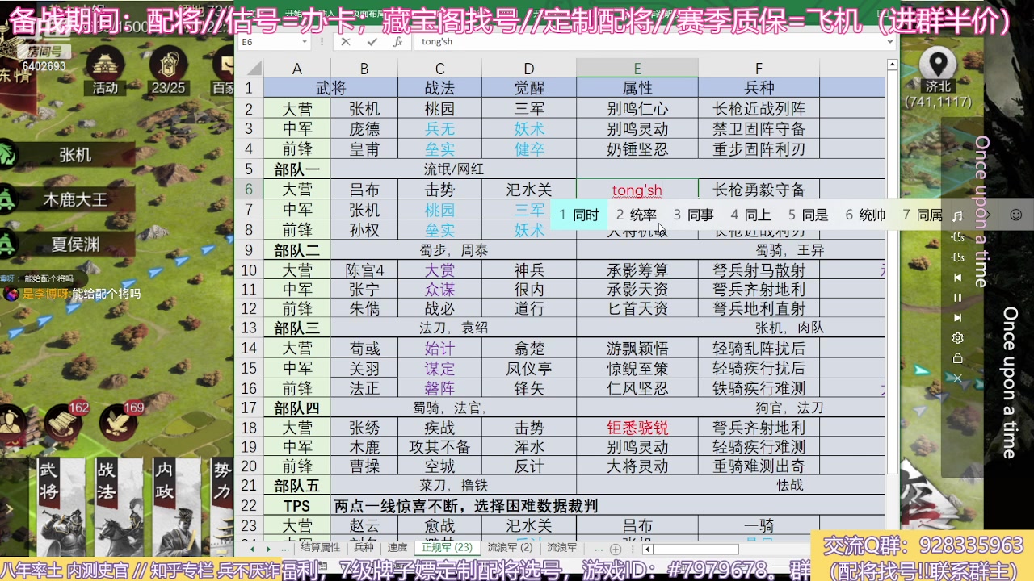Toggle the lock icon in music widget
The height and width of the screenshot is (581, 1034).
(x=957, y=358)
